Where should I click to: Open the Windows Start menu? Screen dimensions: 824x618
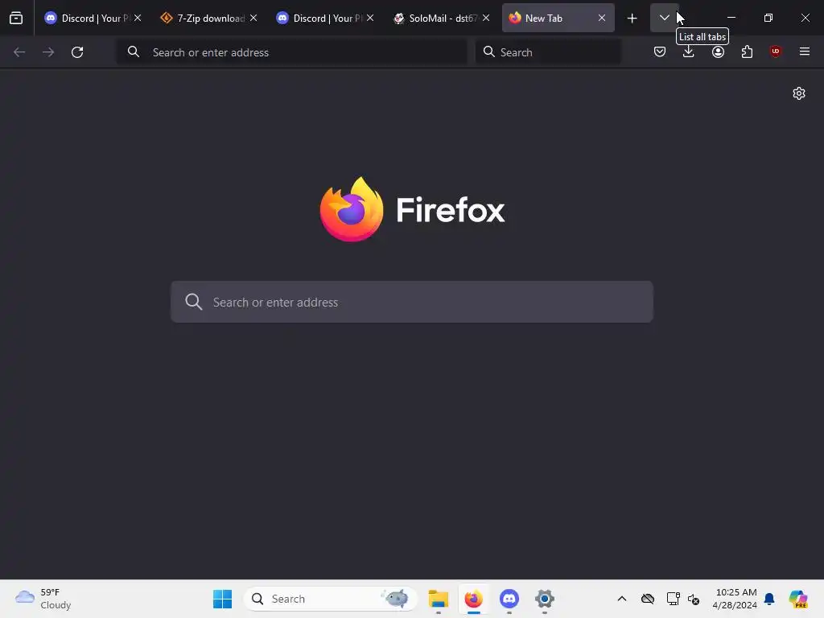[x=223, y=599]
